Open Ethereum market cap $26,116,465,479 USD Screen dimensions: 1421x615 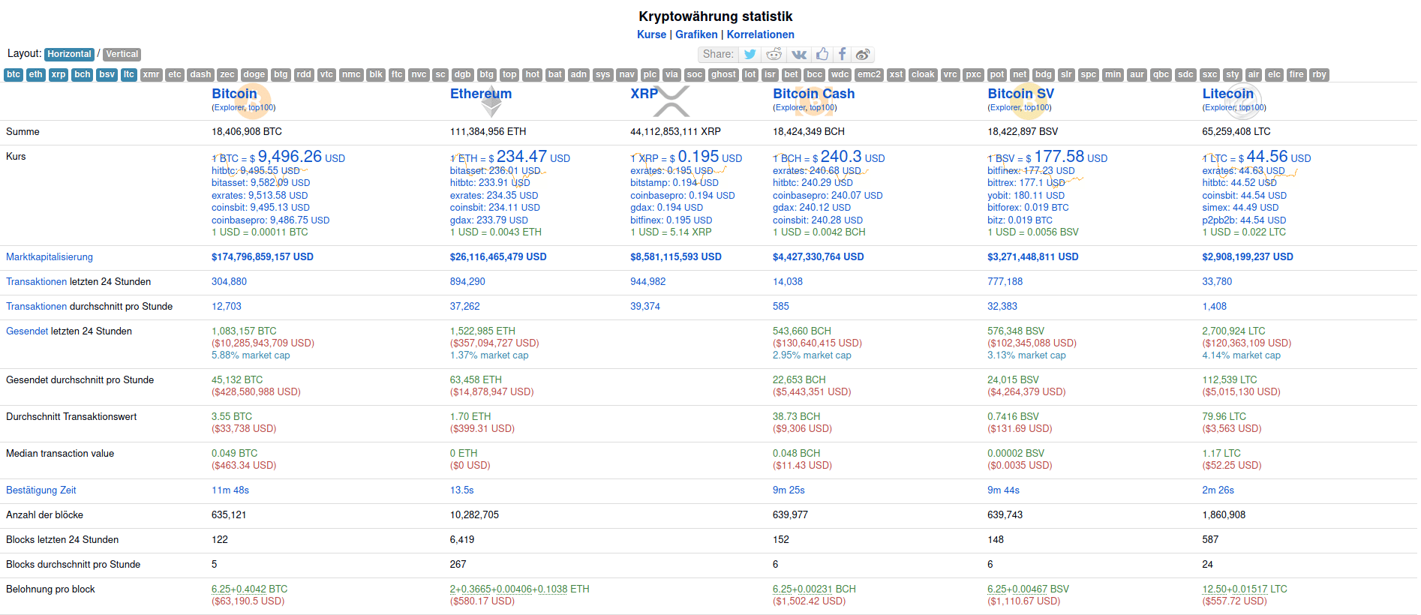point(498,257)
